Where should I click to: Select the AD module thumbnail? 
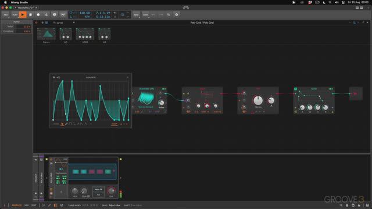(66, 34)
